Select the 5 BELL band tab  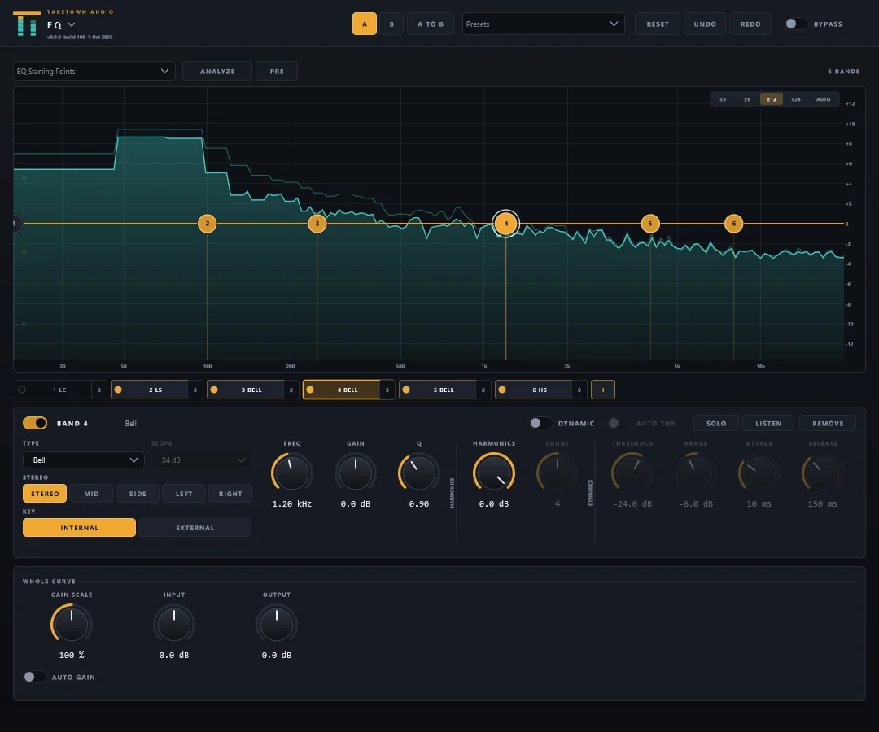(x=443, y=390)
